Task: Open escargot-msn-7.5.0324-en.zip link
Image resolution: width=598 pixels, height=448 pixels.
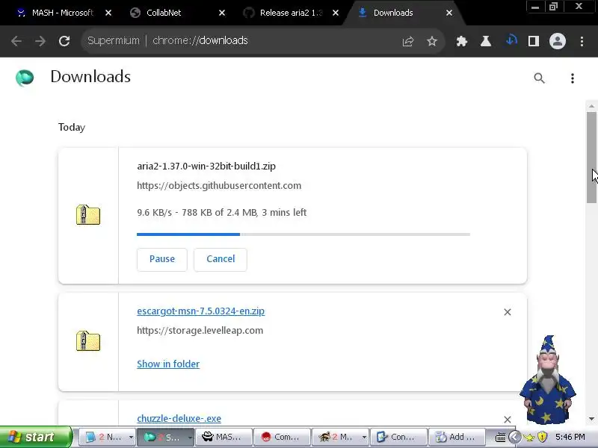Action: point(200,311)
